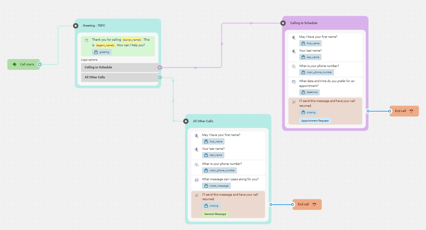The width and height of the screenshot is (426, 230).
Task: Click the closing tag in Calling to Schedule
Action: click(308, 112)
